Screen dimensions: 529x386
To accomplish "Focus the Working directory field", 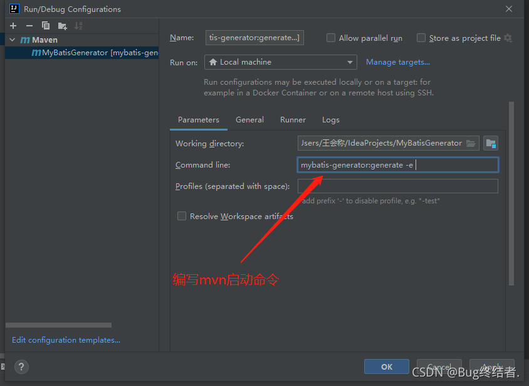I will click(x=388, y=143).
